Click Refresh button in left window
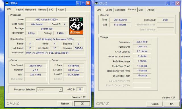 65,104
